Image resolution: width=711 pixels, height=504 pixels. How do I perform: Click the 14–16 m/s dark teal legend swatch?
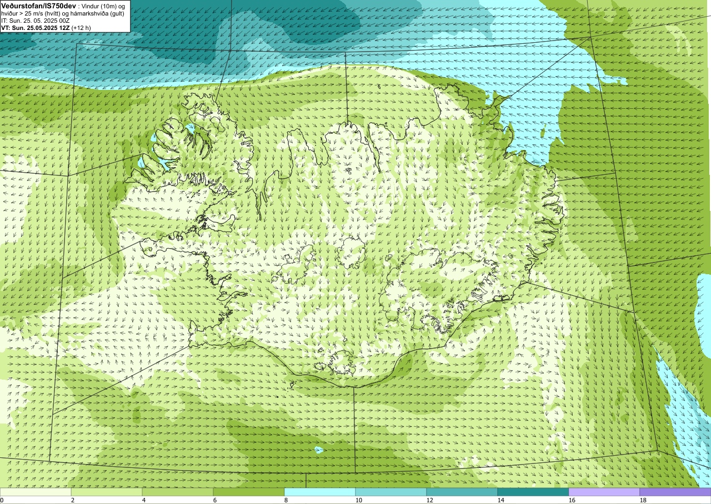(533, 492)
